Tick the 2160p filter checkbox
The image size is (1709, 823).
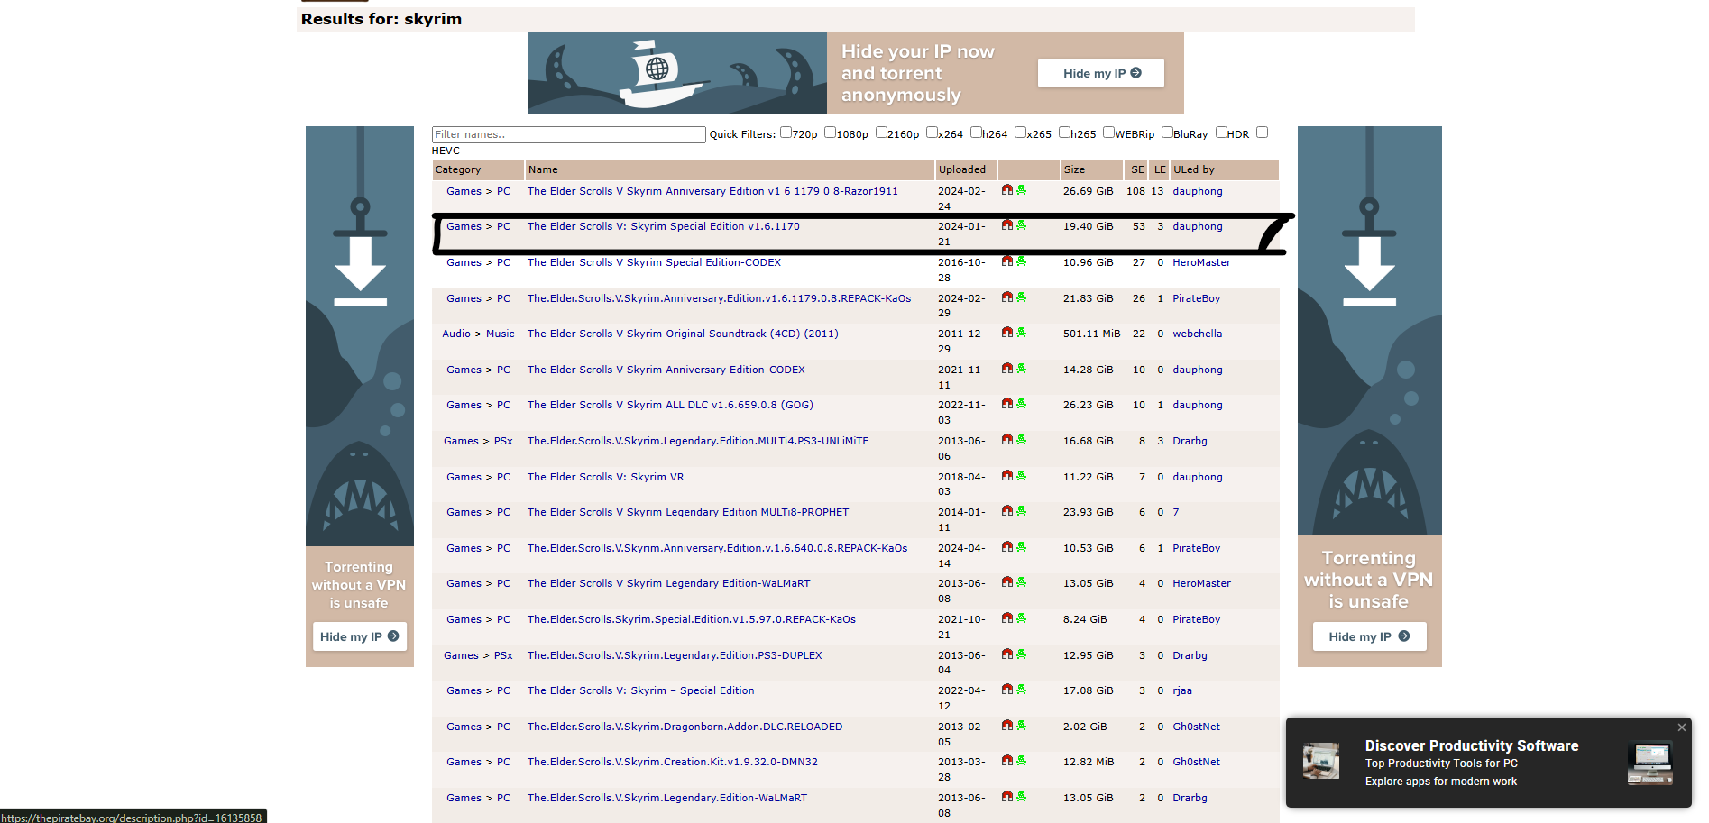click(x=881, y=133)
